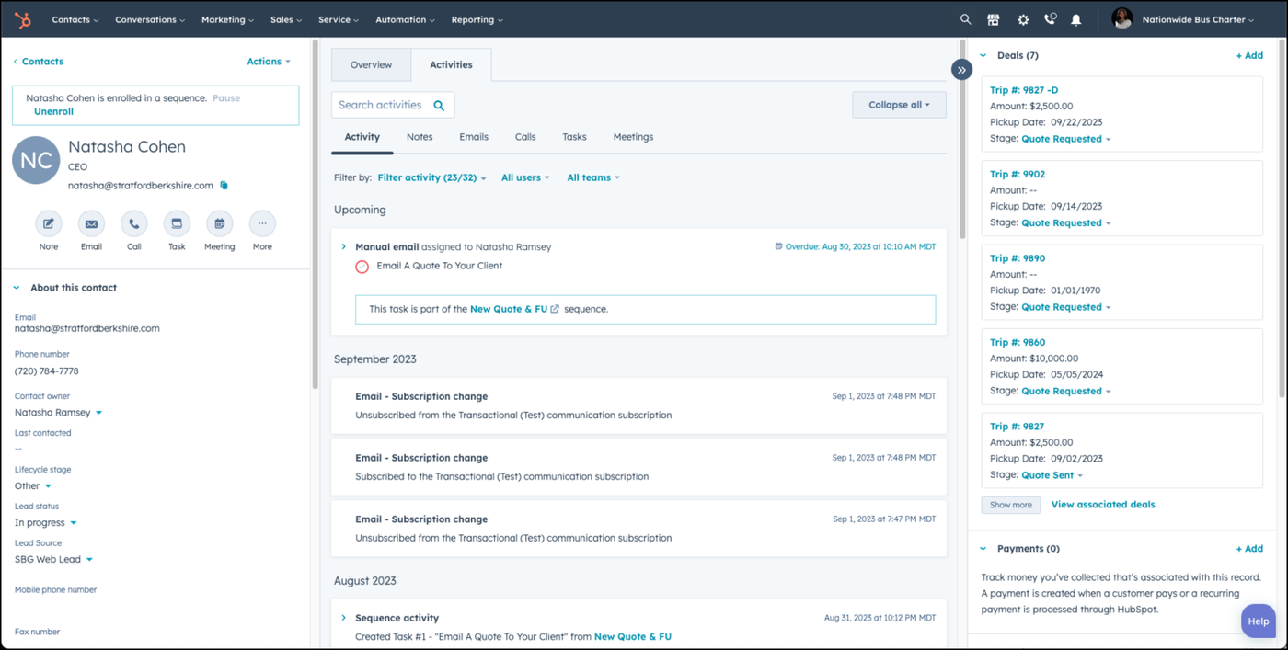The width and height of the screenshot is (1288, 650).
Task: Open search with the magnifying glass icon
Action: pos(965,19)
